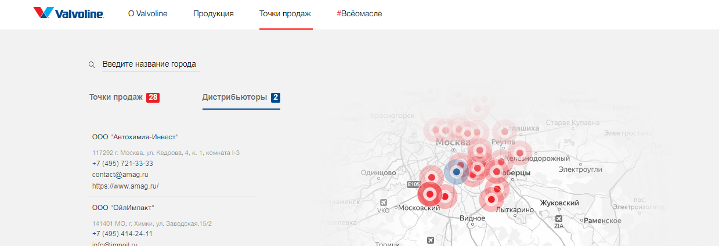This screenshot has height=246, width=719.
Task: Select ООО "Автохимия-Инвест" entry
Action: 135,138
